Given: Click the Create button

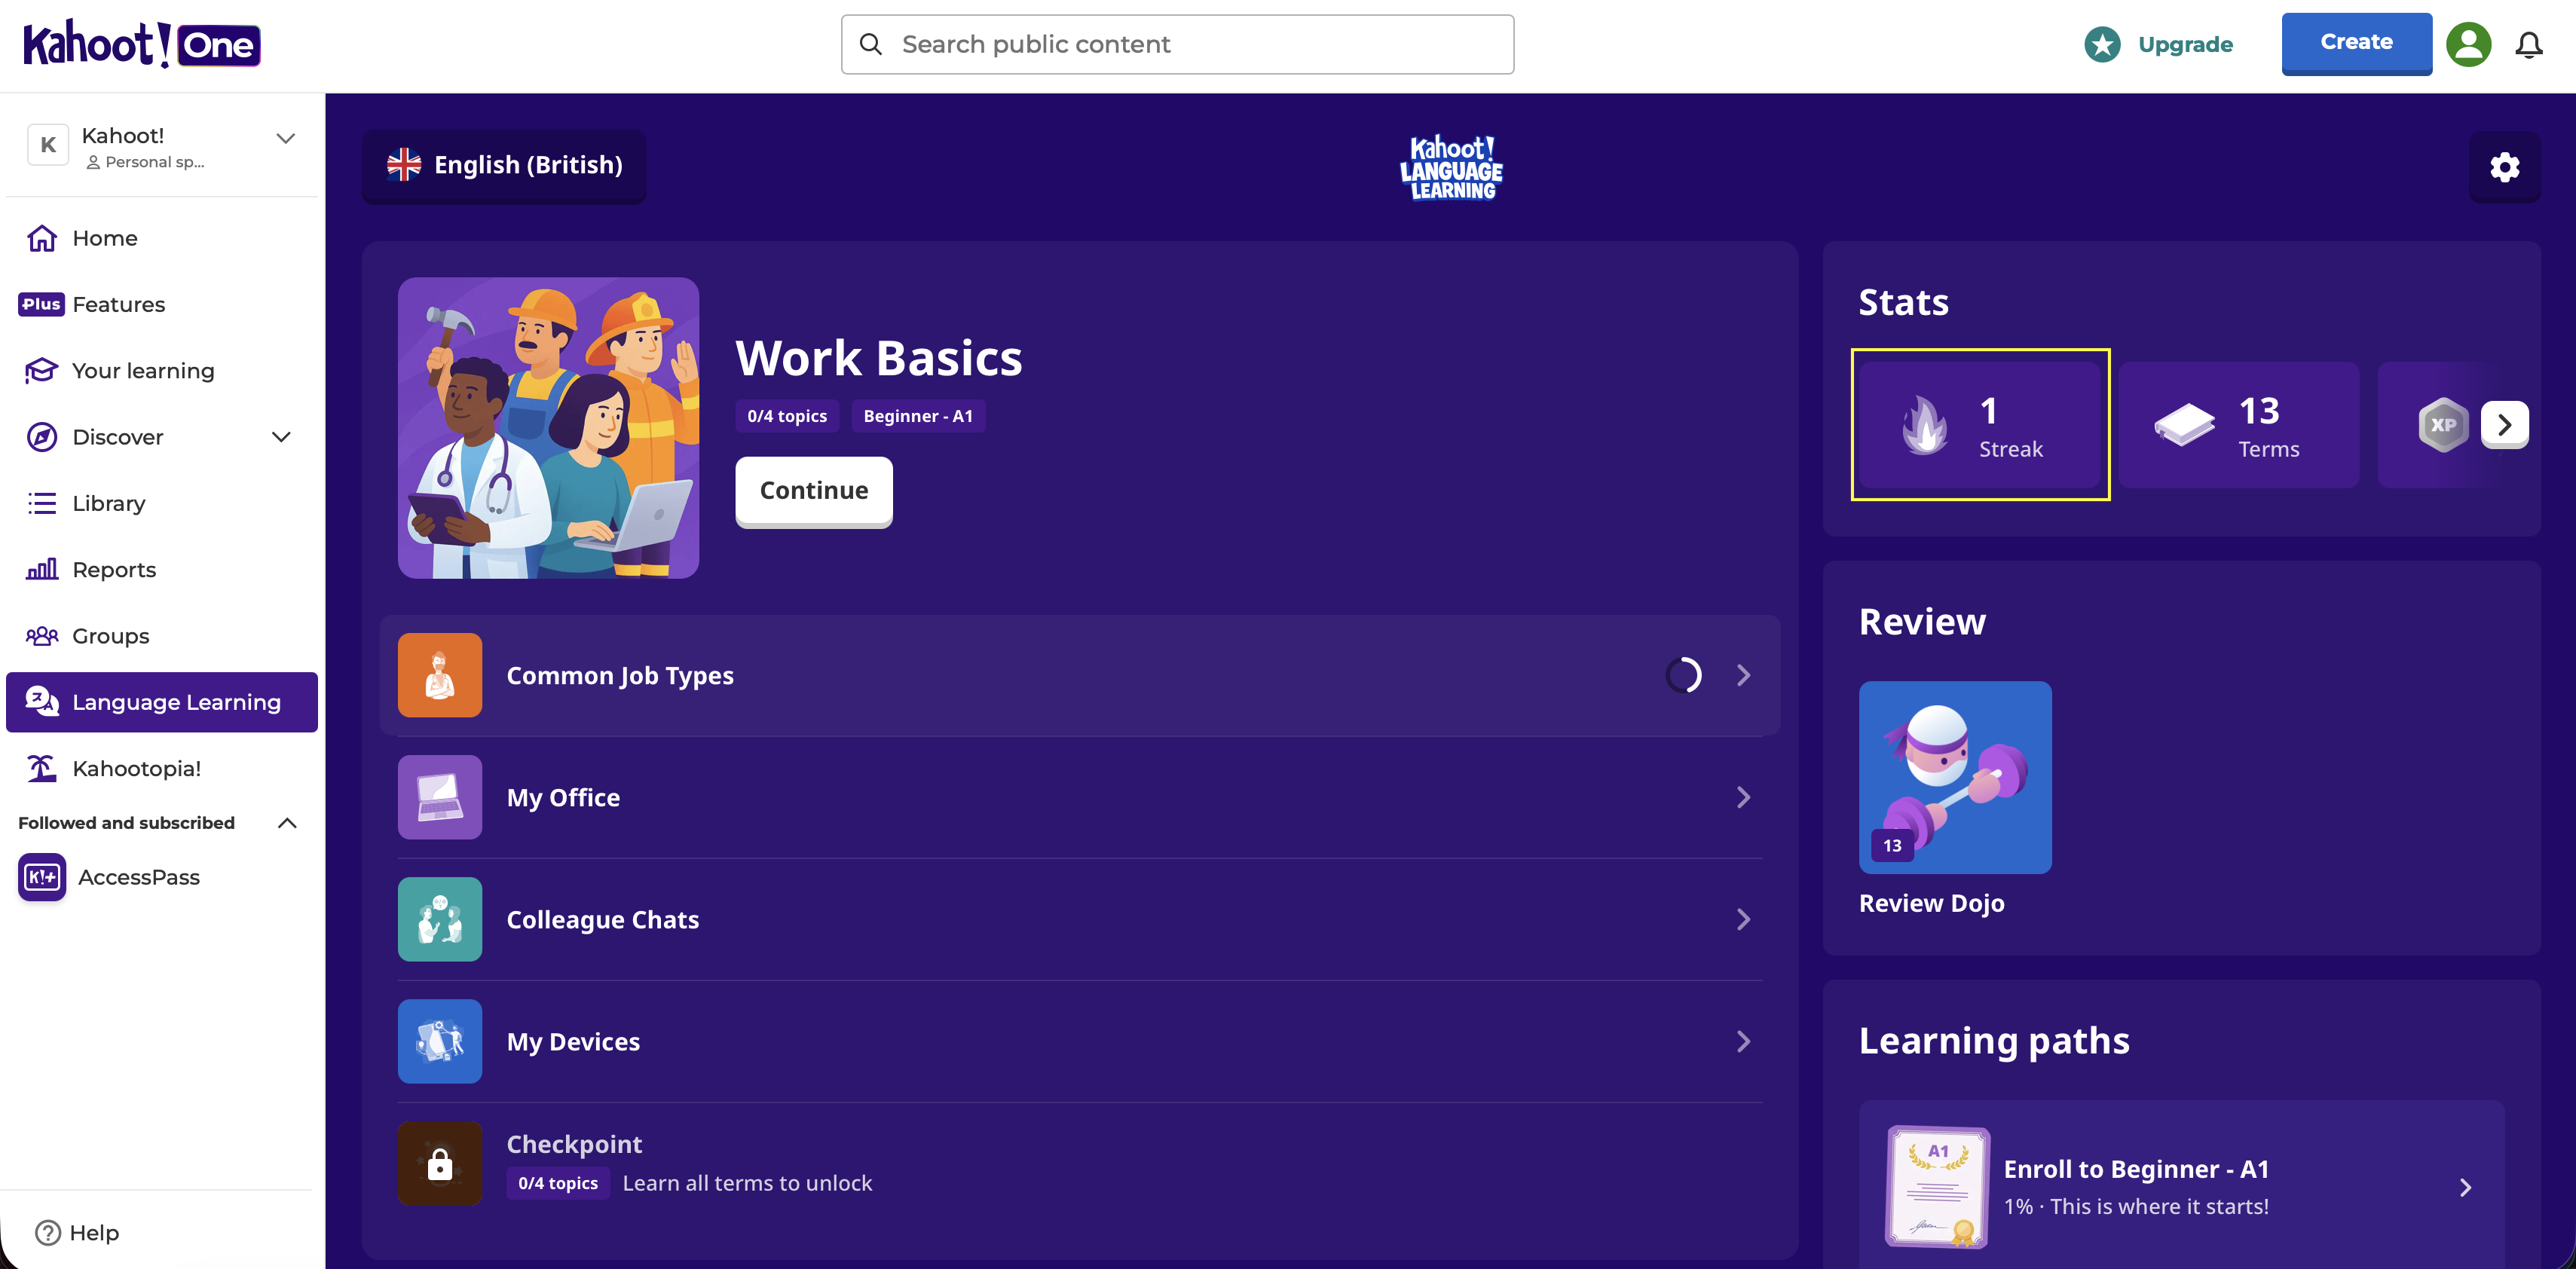Looking at the screenshot, I should [x=2356, y=42].
